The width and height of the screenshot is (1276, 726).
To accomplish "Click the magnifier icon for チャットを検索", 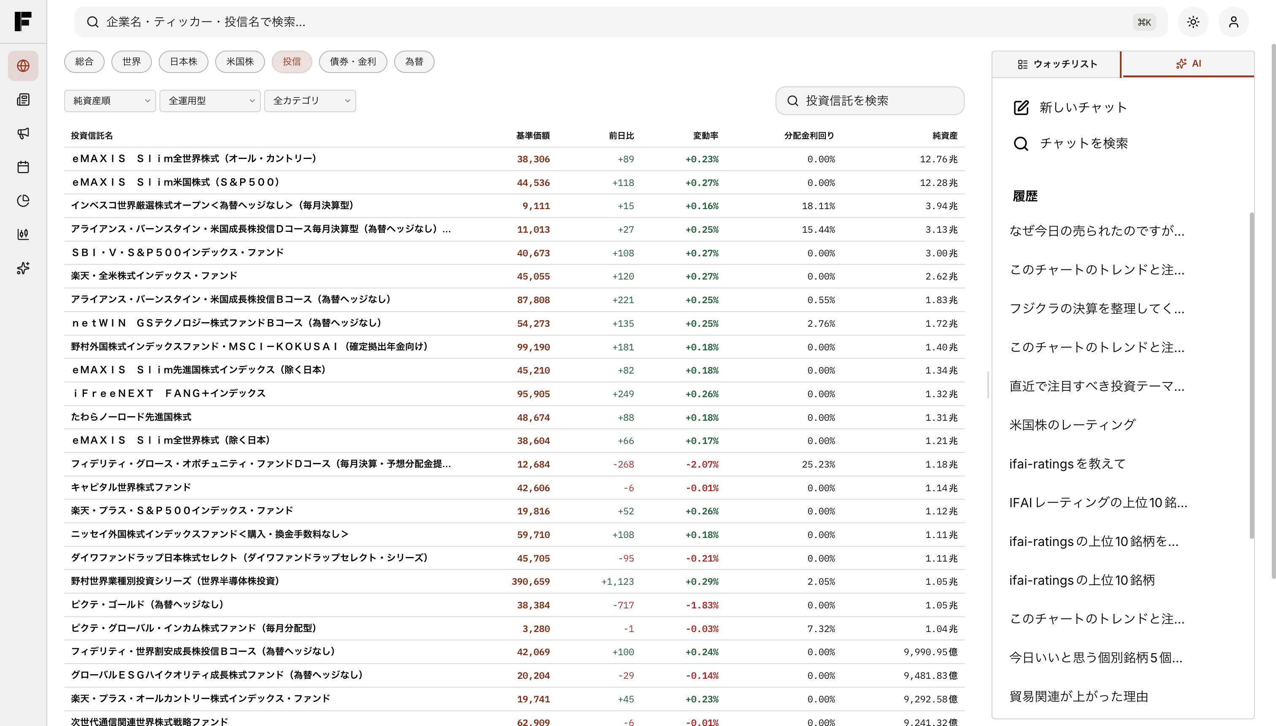I will (1021, 144).
